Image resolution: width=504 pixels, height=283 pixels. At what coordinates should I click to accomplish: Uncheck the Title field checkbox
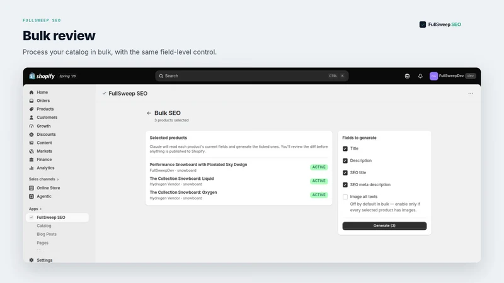tap(345, 148)
